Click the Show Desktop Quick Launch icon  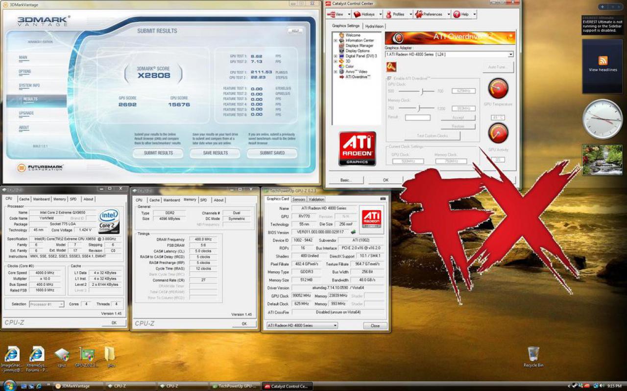tap(23, 386)
